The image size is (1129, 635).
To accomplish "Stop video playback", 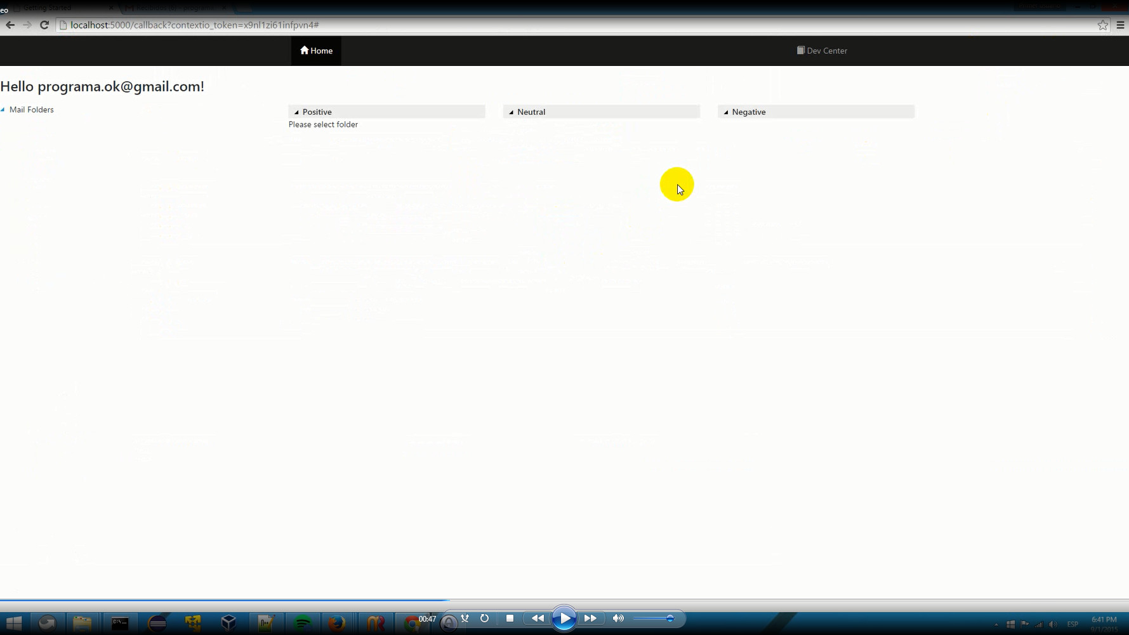I will tap(510, 618).
